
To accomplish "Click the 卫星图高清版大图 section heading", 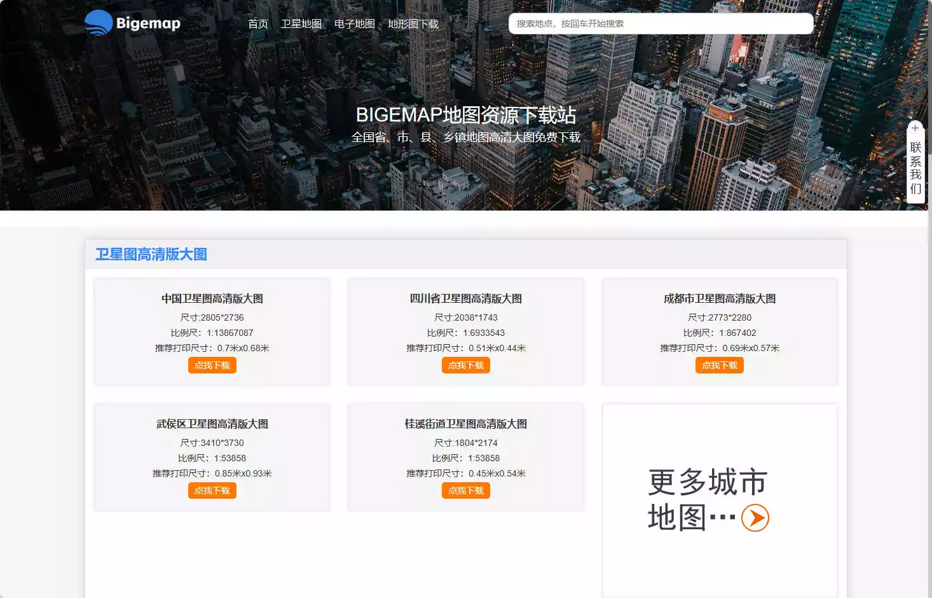I will coord(151,254).
